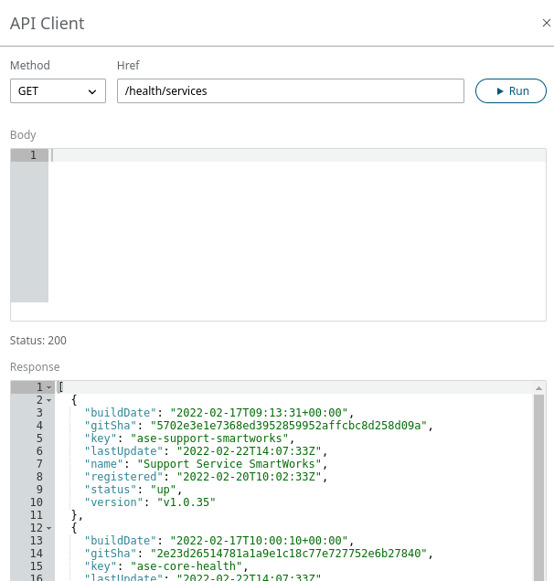This screenshot has height=581, width=554.
Task: Close the API Client dialog
Action: tap(546, 24)
